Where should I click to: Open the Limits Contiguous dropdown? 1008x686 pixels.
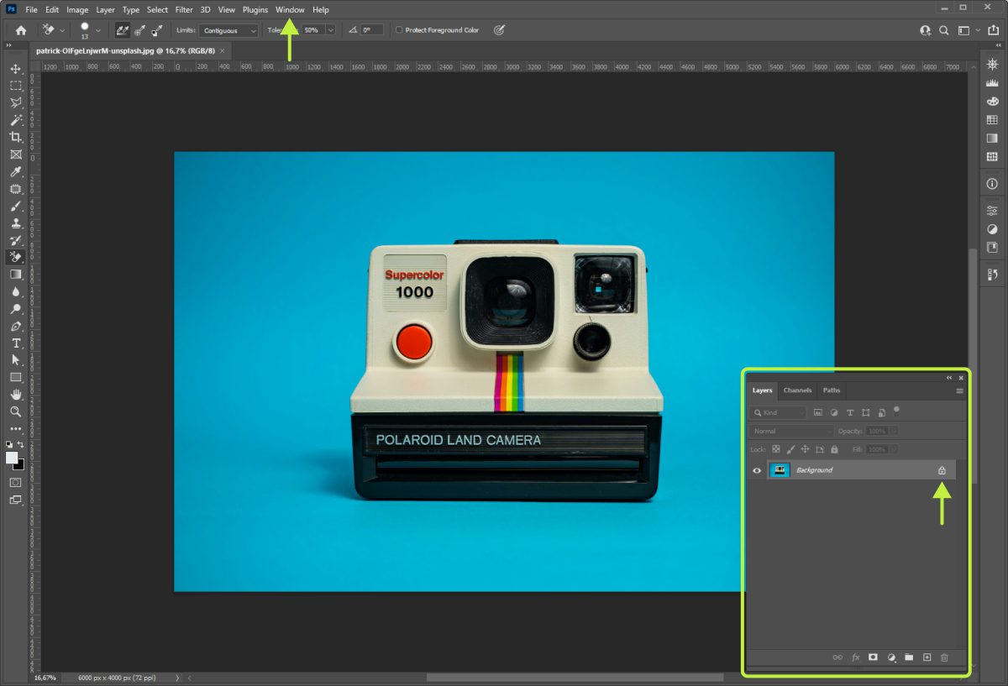[x=228, y=30]
